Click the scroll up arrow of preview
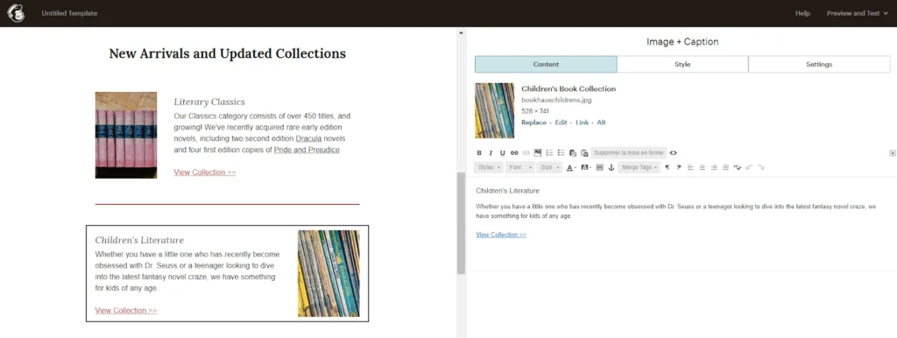Screen dimensions: 897x338 (461, 32)
